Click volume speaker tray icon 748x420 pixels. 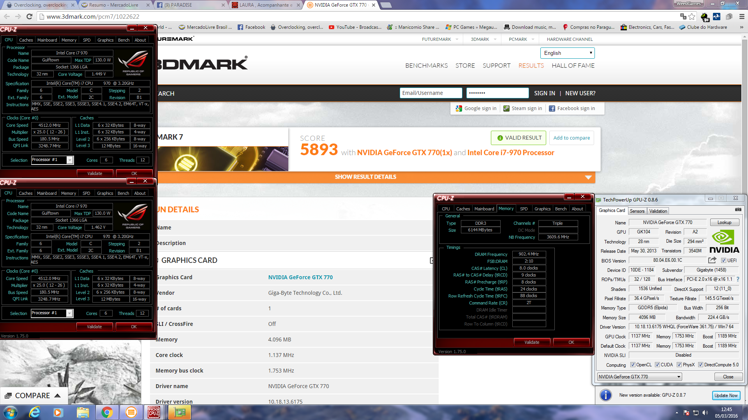click(705, 413)
